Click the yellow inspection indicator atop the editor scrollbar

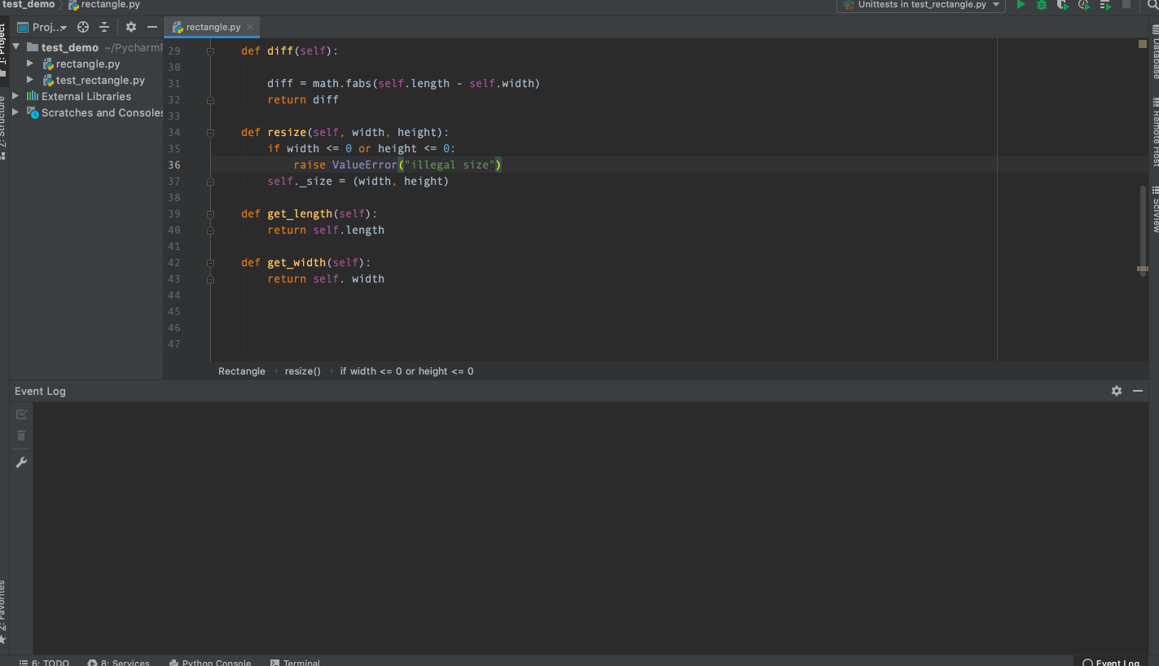(x=1143, y=44)
